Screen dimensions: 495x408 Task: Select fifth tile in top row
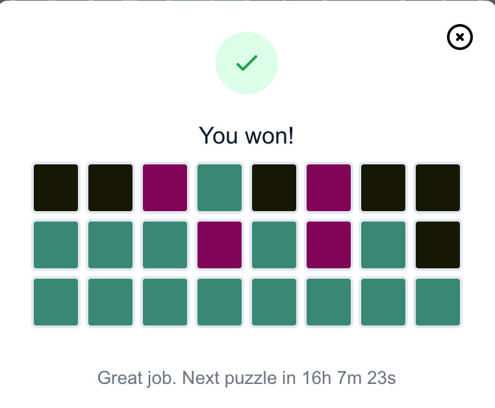274,188
